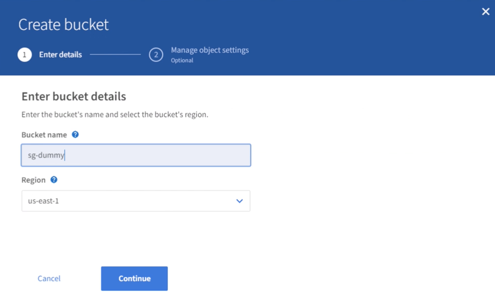The width and height of the screenshot is (495, 297).
Task: Click the step 2 circle indicator
Action: click(156, 55)
